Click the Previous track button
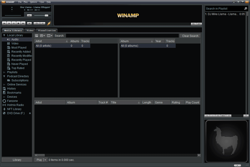This screenshot has height=167, width=250. click(4, 23)
